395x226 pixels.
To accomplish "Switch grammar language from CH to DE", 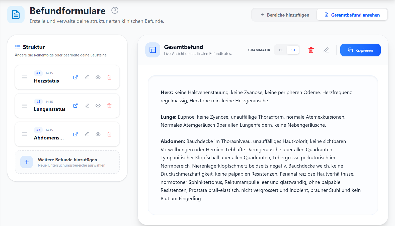I will tap(281, 50).
